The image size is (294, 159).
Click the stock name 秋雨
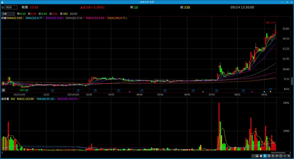coord(25,7)
